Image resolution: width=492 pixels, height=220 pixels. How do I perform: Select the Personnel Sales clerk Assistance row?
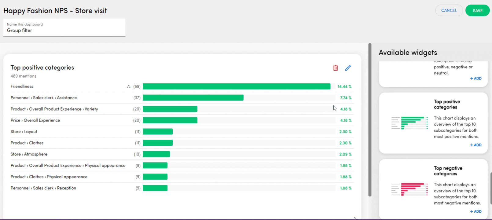pyautogui.click(x=44, y=98)
